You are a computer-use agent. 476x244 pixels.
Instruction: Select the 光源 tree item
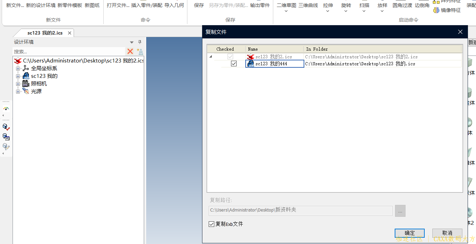tap(36, 91)
